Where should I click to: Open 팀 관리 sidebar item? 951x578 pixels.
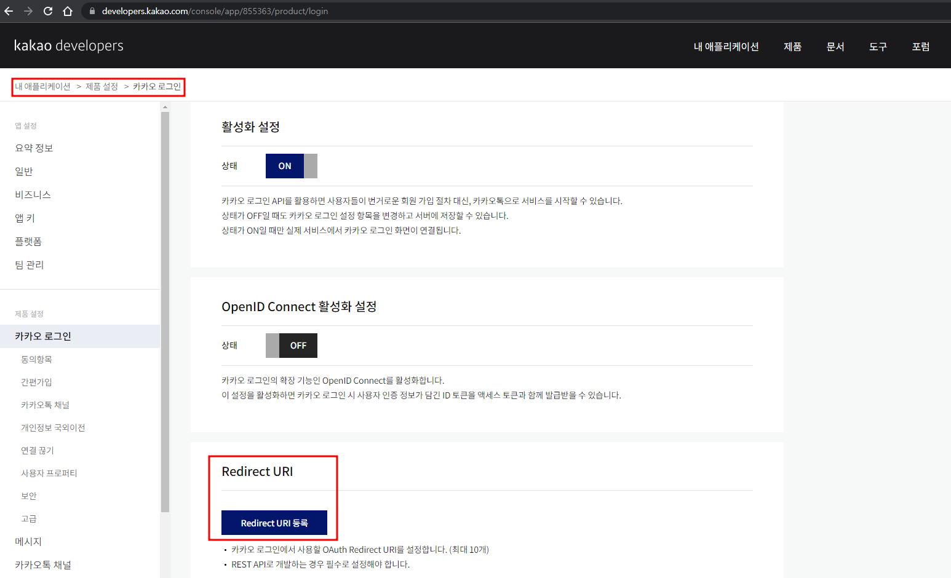tap(29, 265)
